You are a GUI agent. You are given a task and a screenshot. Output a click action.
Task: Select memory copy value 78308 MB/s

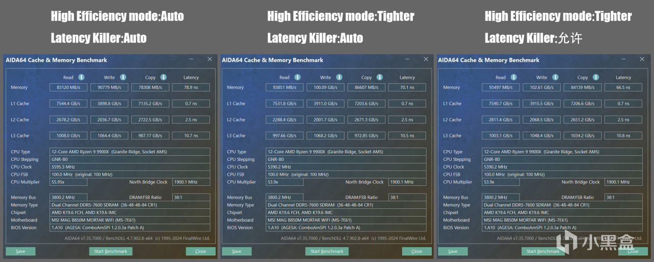click(150, 87)
